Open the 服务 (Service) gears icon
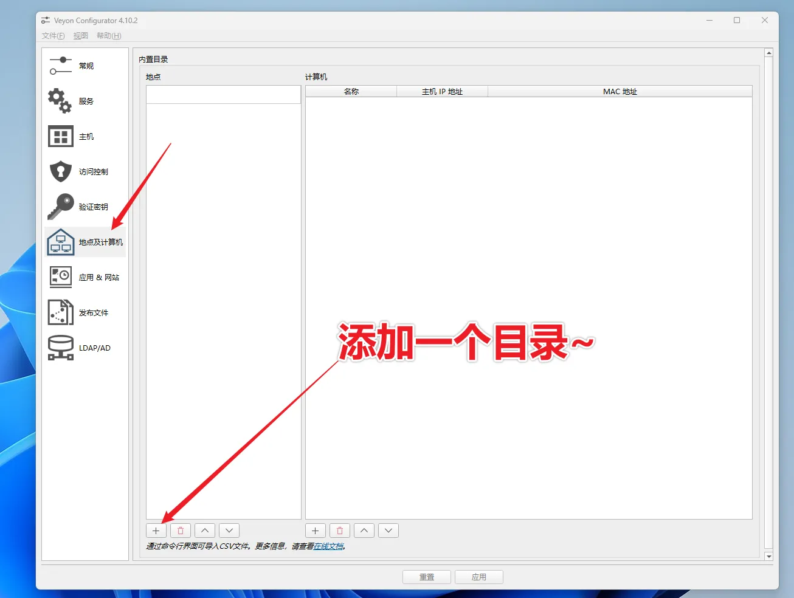794x598 pixels. 60,101
